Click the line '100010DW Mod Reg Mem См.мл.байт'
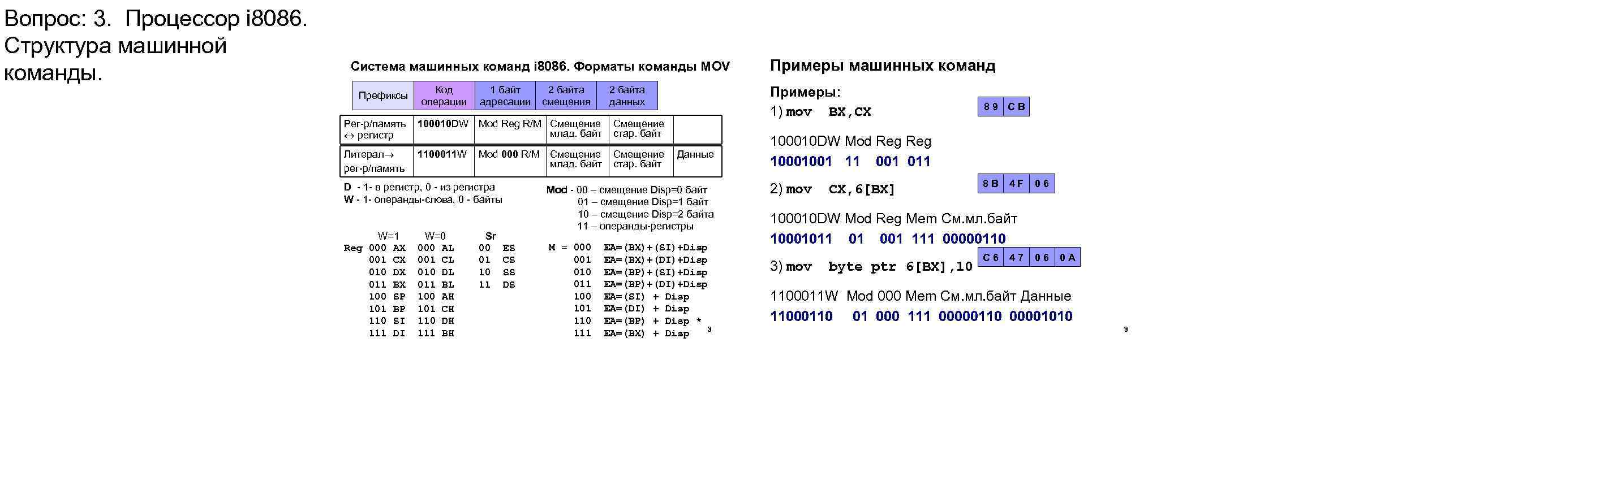The height and width of the screenshot is (481, 1604). [893, 218]
